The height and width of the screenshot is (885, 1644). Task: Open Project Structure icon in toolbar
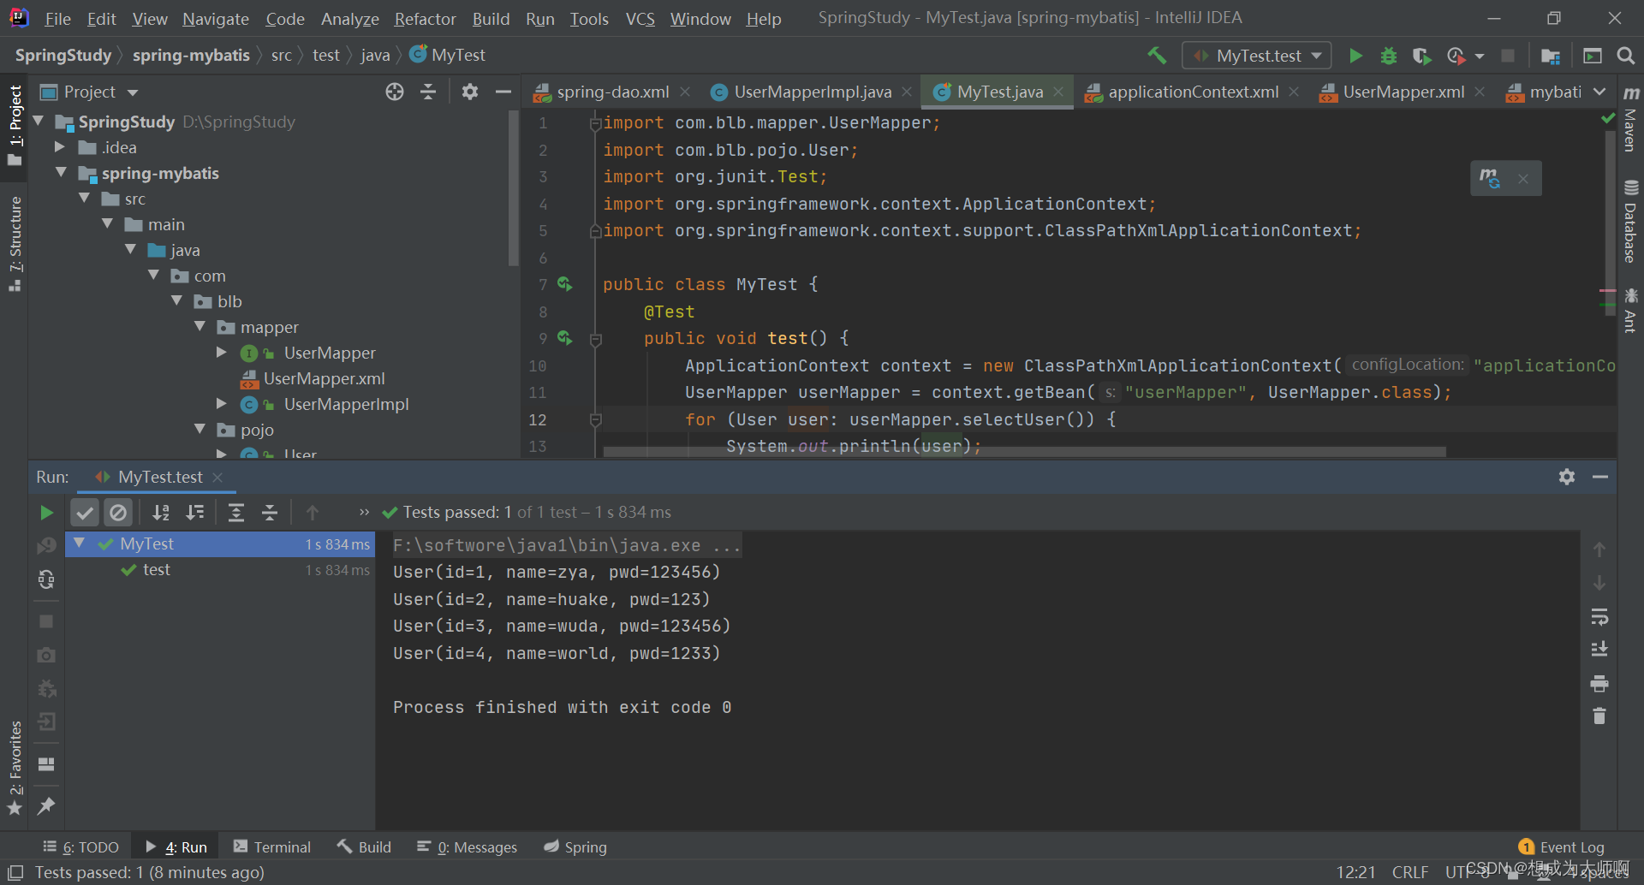pos(1550,56)
